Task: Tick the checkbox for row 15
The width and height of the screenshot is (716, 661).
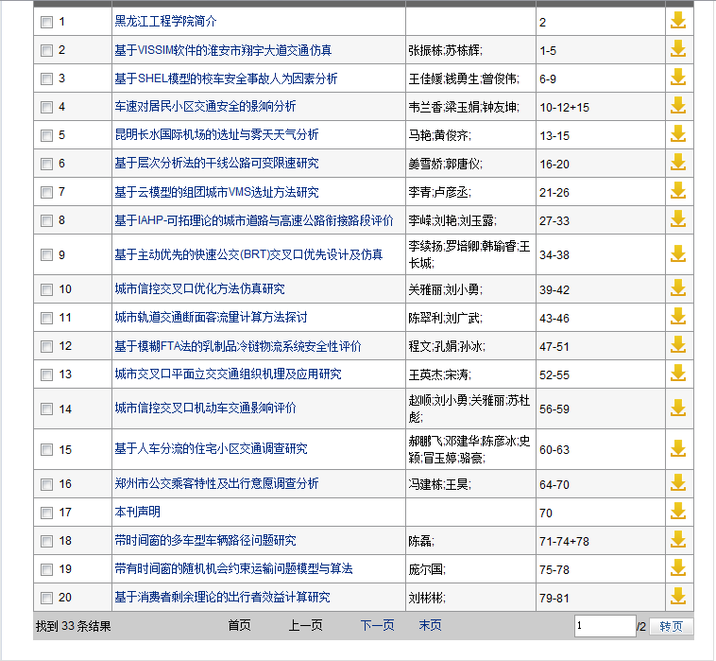Action: pyautogui.click(x=46, y=450)
